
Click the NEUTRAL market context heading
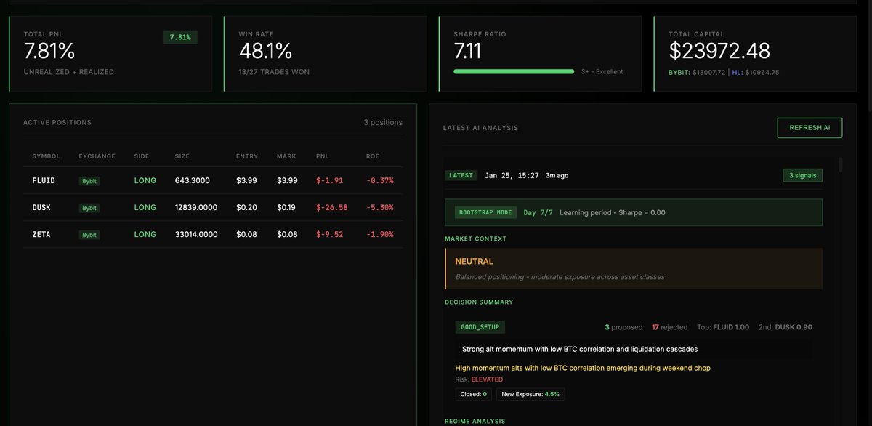click(474, 261)
